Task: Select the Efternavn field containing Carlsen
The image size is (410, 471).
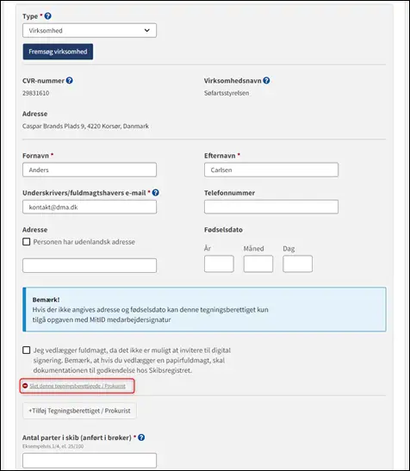Action: click(271, 170)
